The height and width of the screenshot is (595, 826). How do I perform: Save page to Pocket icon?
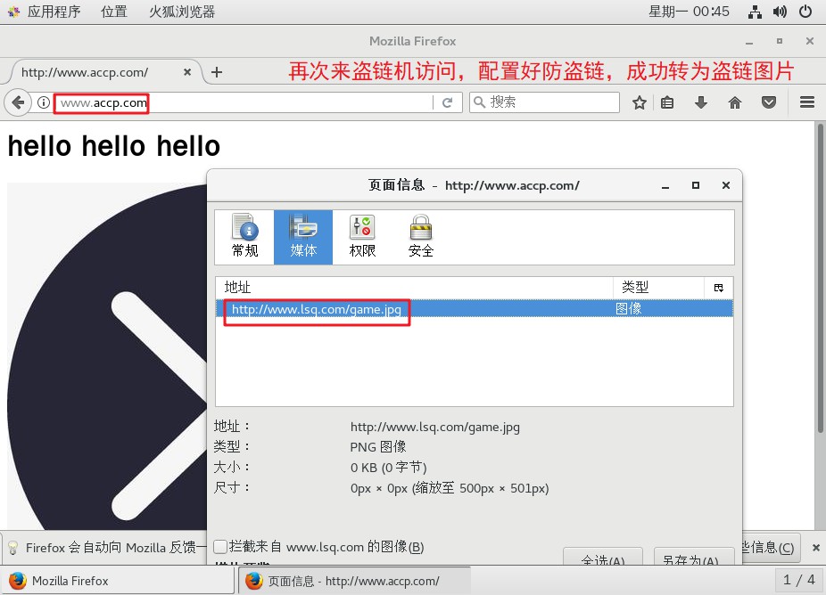[x=769, y=102]
